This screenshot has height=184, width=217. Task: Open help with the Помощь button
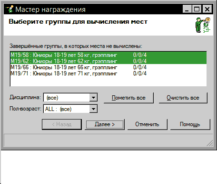tap(190, 124)
